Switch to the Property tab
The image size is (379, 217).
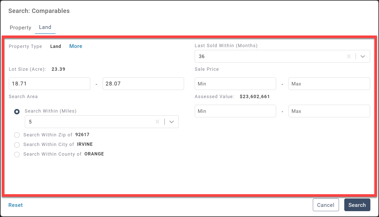tap(20, 27)
